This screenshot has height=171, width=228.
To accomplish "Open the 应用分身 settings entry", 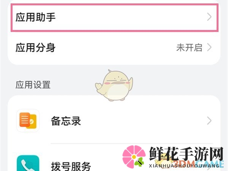I will [x=114, y=47].
